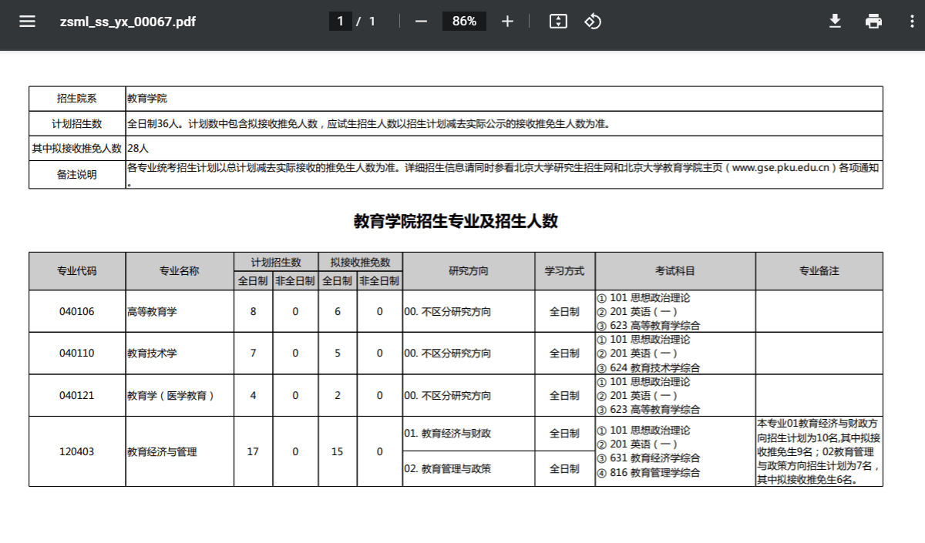The width and height of the screenshot is (925, 543).
Task: Click the 040106 major code cell
Action: [x=77, y=312]
